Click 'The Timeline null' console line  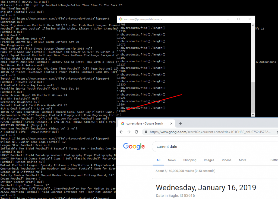coord(15,8)
